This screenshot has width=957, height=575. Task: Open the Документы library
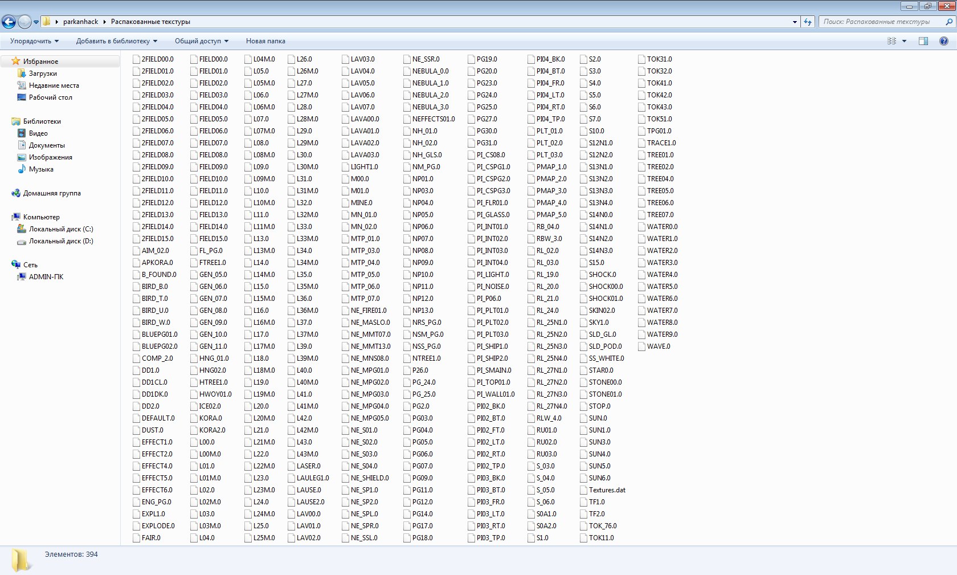[x=47, y=145]
